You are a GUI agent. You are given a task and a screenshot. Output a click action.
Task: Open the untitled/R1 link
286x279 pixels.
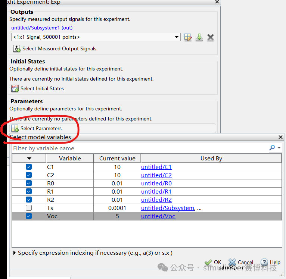click(x=156, y=191)
